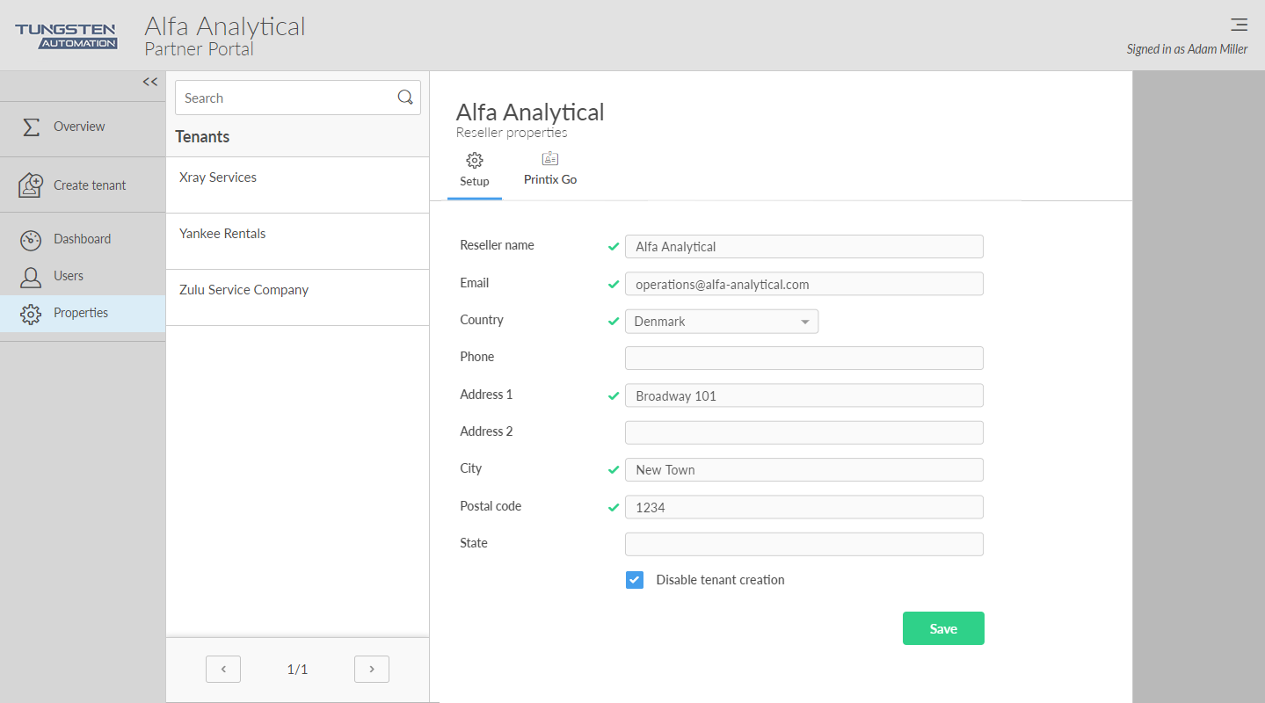Click the Create tenant icon
Image resolution: width=1265 pixels, height=703 pixels.
(31, 185)
